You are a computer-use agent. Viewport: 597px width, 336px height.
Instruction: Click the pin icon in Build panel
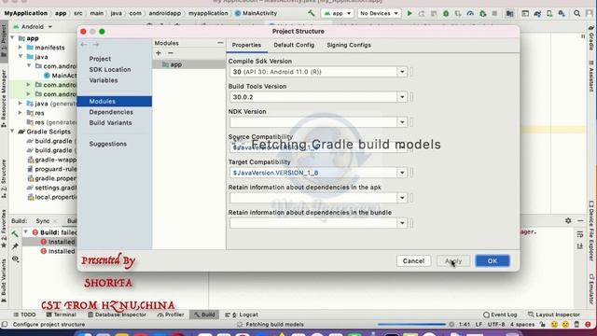coord(15,246)
